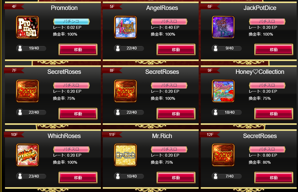This screenshot has width=298, height=192.
Task: Move to 4F Promotion using 移動 button
Action: pyautogui.click(x=78, y=50)
